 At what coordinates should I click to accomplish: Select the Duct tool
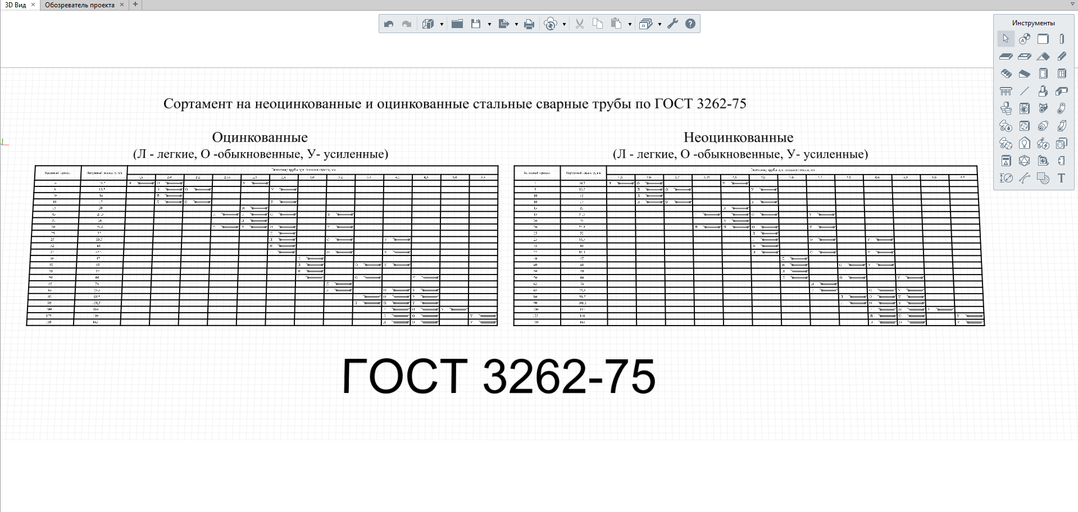click(1062, 126)
